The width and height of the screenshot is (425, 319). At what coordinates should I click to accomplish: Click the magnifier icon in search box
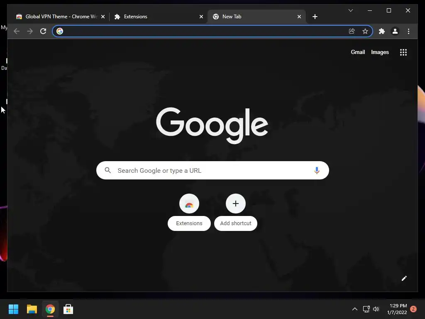click(107, 170)
